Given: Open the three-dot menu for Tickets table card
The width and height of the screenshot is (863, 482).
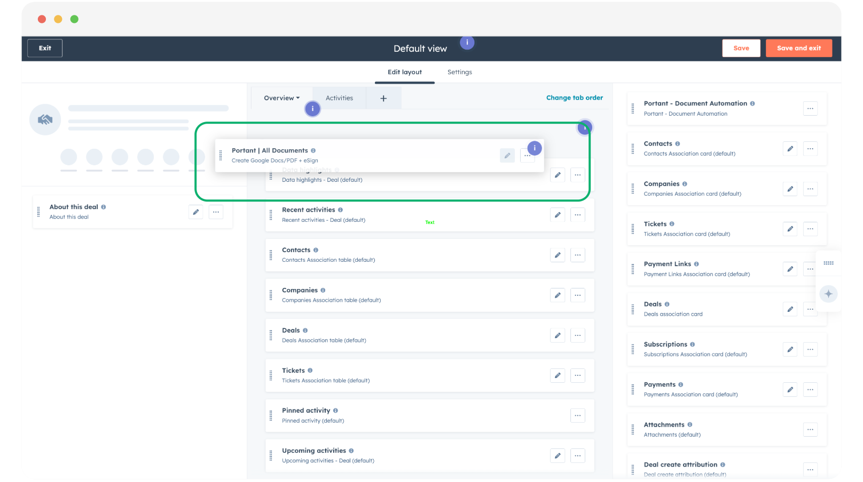Looking at the screenshot, I should (x=577, y=375).
